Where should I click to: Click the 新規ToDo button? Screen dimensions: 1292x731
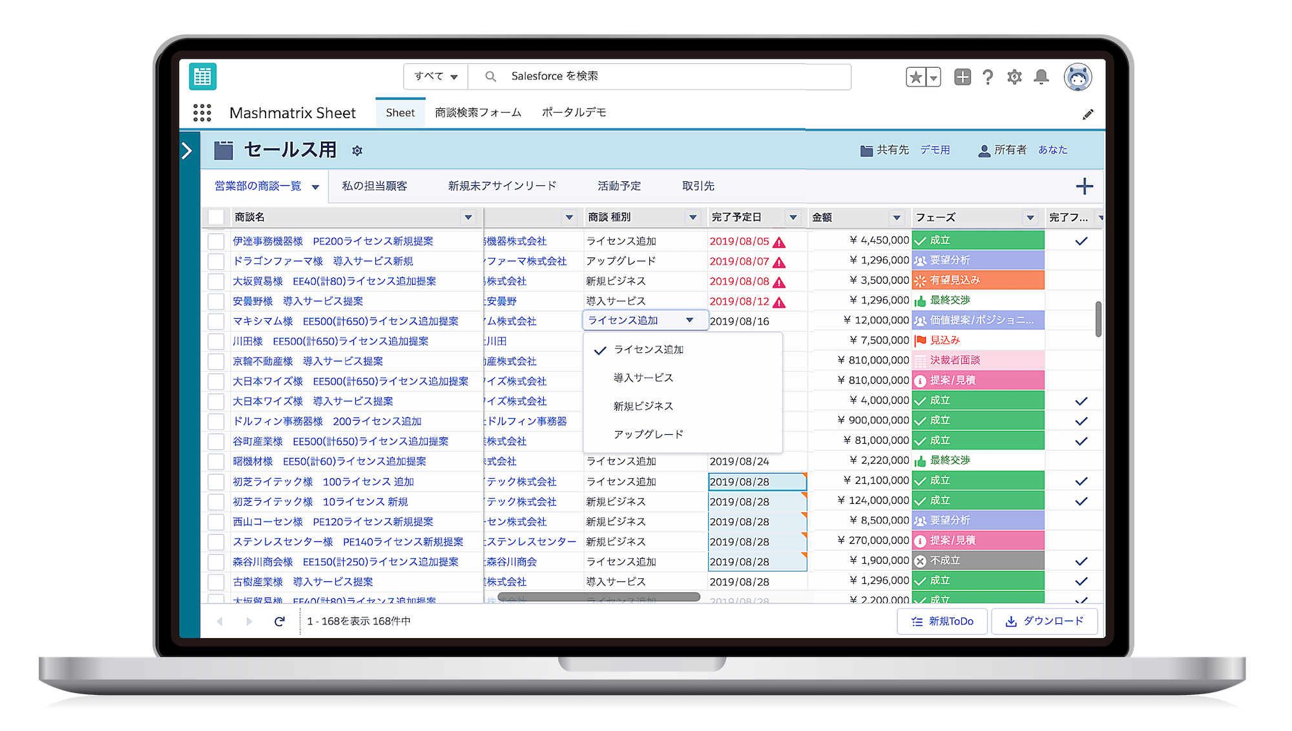(x=942, y=621)
